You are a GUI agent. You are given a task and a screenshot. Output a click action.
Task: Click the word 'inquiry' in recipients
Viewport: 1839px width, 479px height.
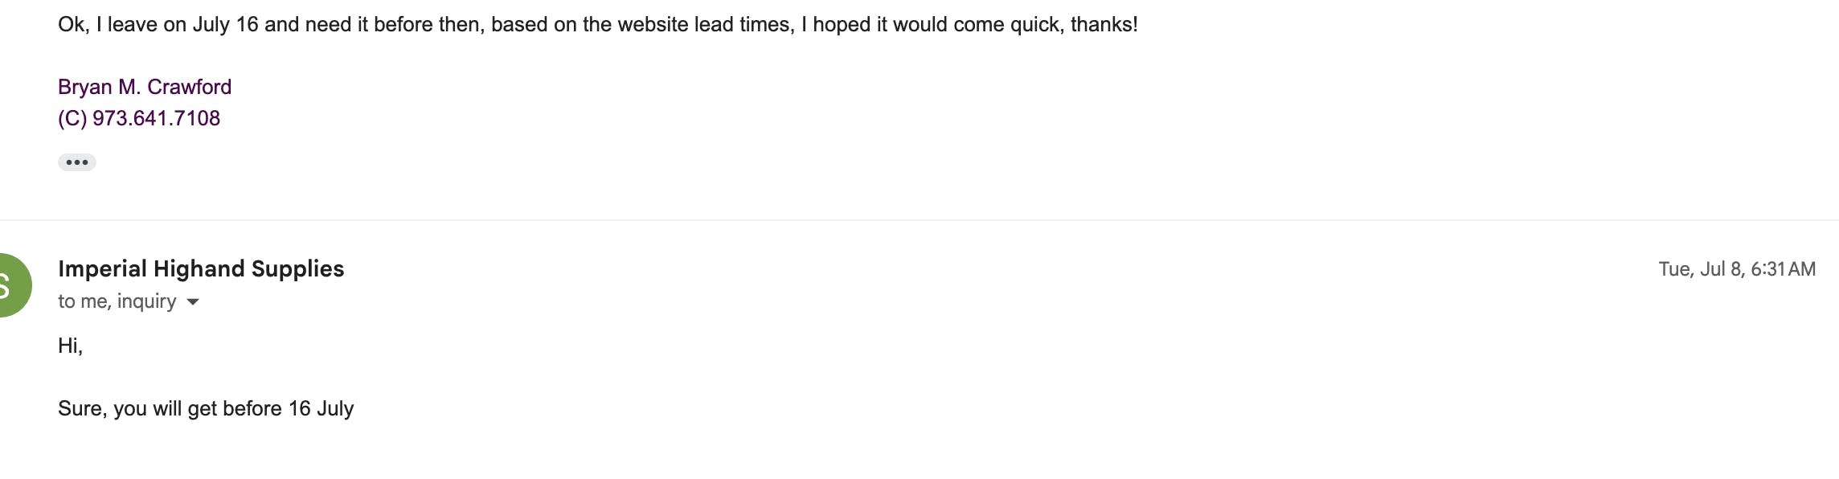click(x=147, y=301)
